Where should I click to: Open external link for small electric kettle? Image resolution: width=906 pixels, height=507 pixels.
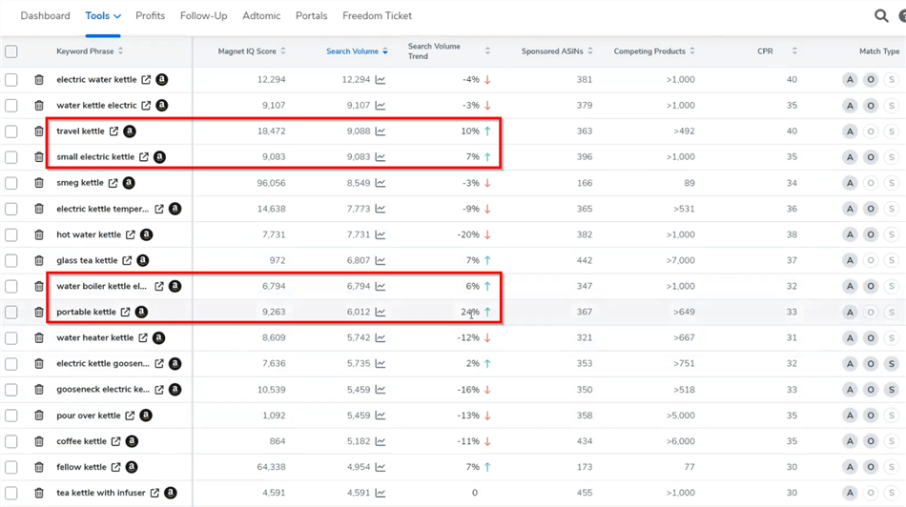tap(144, 157)
